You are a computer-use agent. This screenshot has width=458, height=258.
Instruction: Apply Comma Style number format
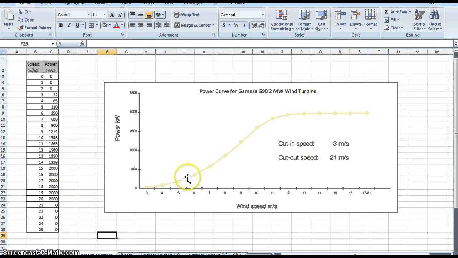(x=244, y=25)
